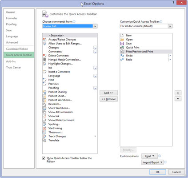Expand the Comments group dropdown arrow

95,52
